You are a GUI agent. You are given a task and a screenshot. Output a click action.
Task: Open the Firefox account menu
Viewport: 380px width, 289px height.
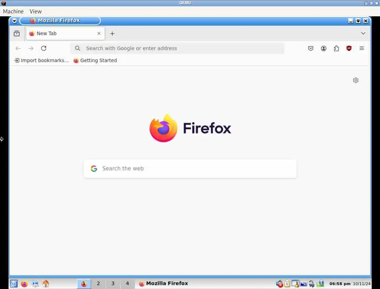(323, 48)
